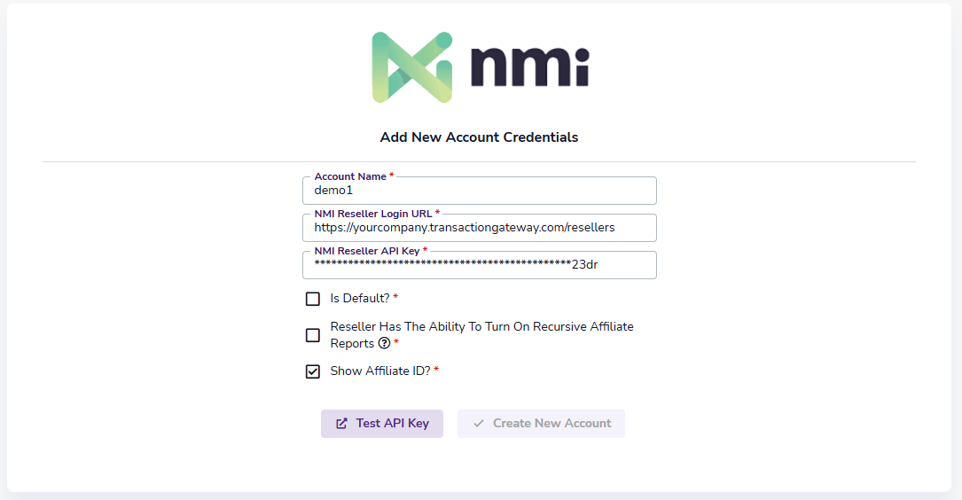Click the Account Name field label

point(349,177)
